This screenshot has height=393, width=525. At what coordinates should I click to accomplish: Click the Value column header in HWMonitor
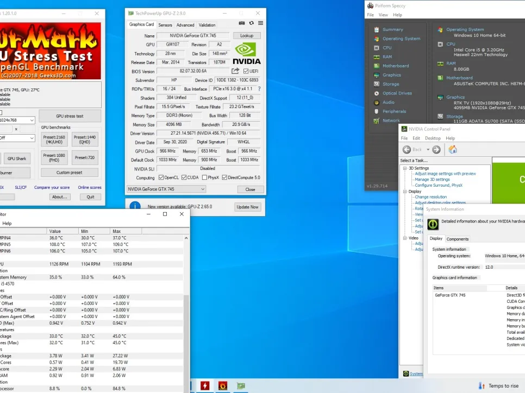(62, 231)
